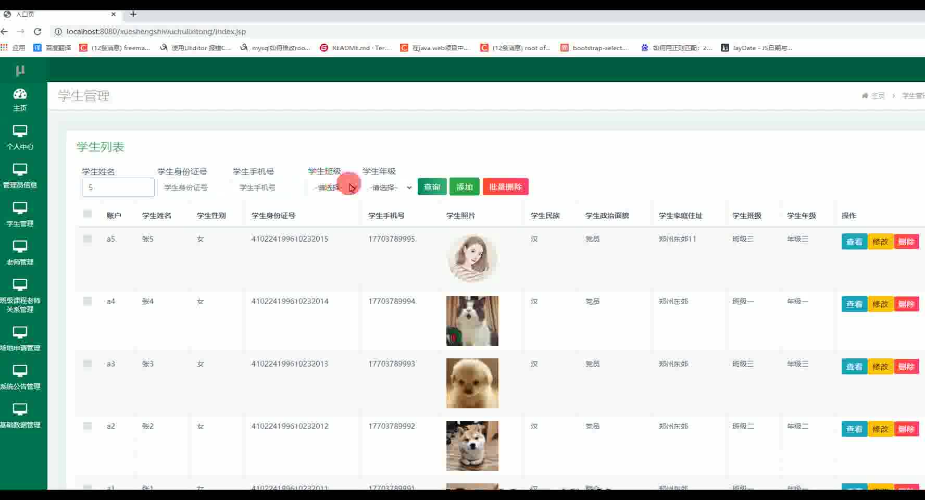
Task: Click 修改 for student 张5
Action: pyautogui.click(x=880, y=242)
